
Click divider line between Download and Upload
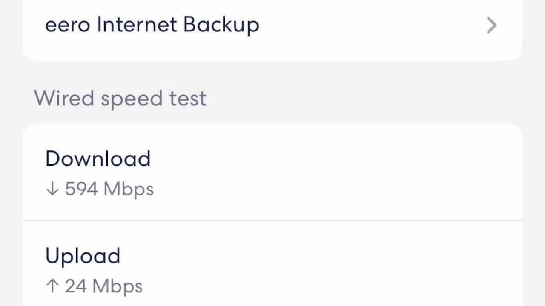point(272,221)
